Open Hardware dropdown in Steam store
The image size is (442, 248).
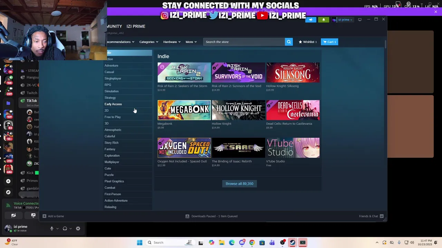tap(172, 42)
